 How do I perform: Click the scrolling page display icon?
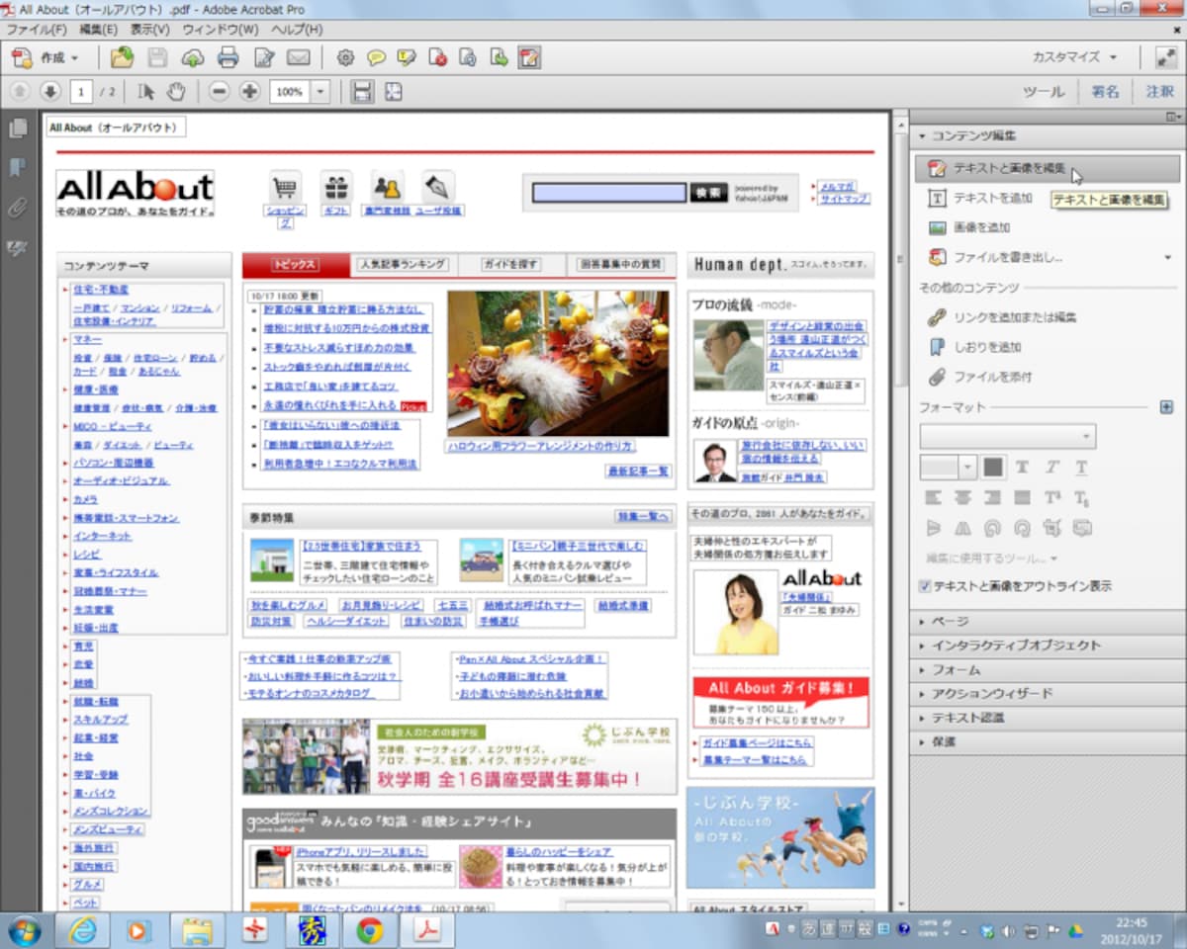pos(362,91)
